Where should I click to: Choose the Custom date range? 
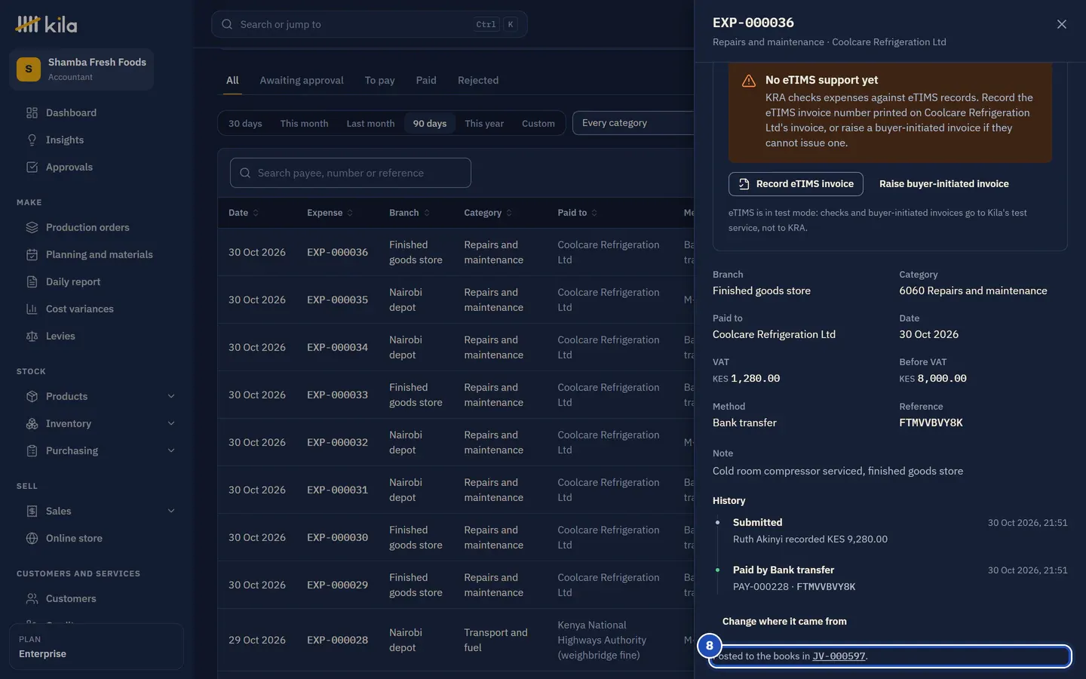pyautogui.click(x=538, y=123)
